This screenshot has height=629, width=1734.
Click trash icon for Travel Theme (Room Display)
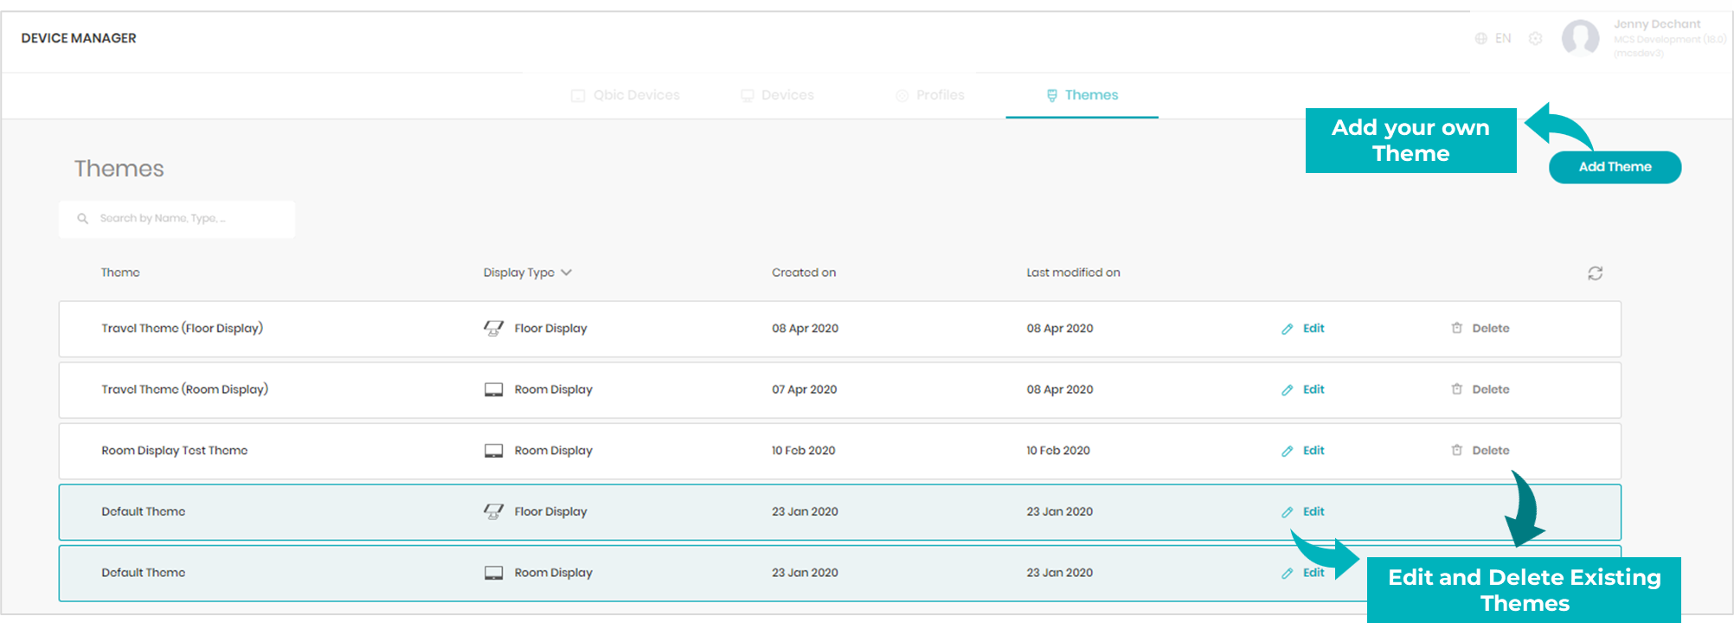(1457, 389)
